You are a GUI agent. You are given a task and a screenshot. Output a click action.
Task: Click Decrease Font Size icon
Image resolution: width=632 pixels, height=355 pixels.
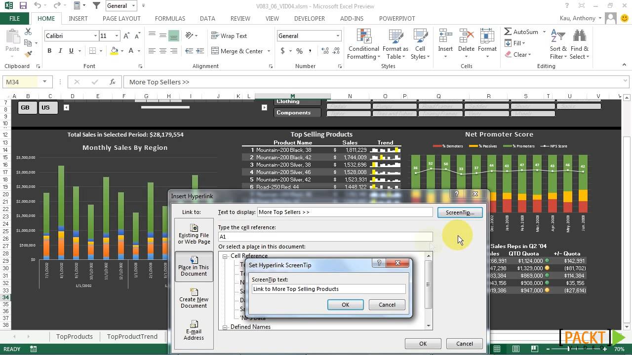137,36
